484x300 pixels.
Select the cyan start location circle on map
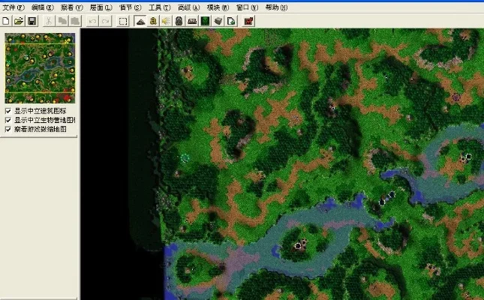tap(185, 158)
